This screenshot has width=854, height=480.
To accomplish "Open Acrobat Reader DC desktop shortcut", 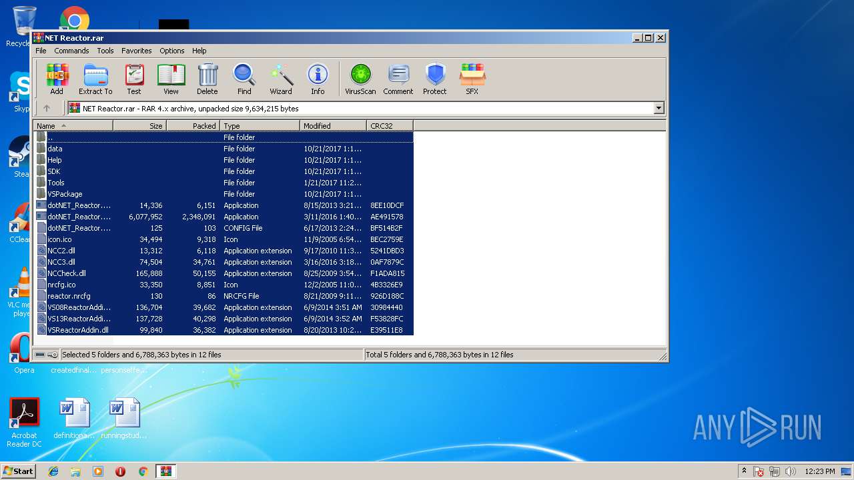I will (x=25, y=423).
